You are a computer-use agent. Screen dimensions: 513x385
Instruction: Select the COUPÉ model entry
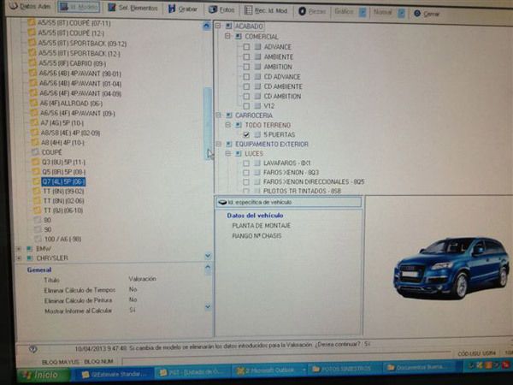point(51,152)
